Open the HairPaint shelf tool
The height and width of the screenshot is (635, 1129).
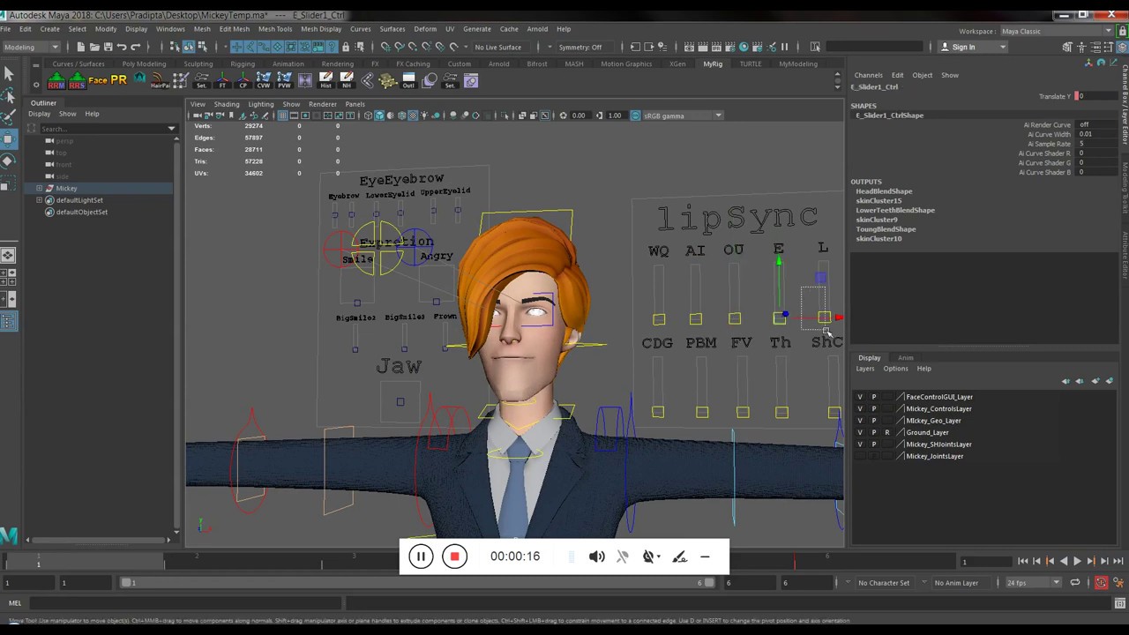(x=160, y=81)
